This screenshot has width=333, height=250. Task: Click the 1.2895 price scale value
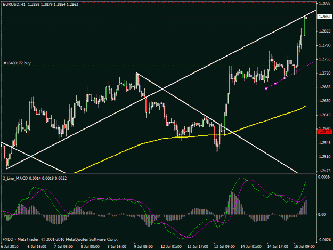pyautogui.click(x=325, y=3)
